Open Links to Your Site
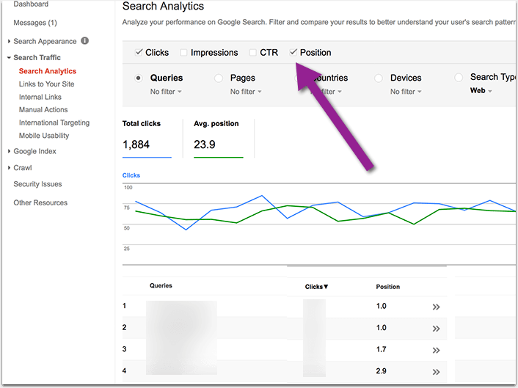 46,84
